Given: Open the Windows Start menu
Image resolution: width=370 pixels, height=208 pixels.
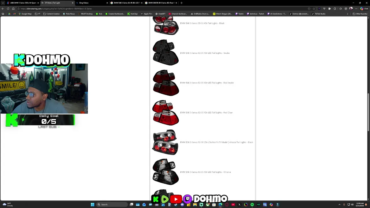Looking at the screenshot, I should coord(92,205).
